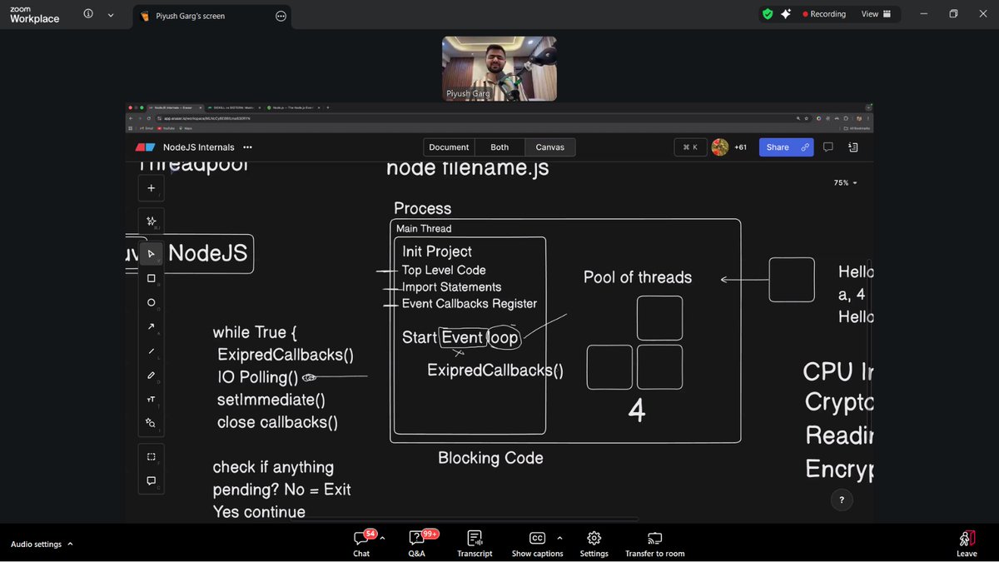Click the Recording indicator
Screen dimensions: 999x562
pyautogui.click(x=823, y=14)
